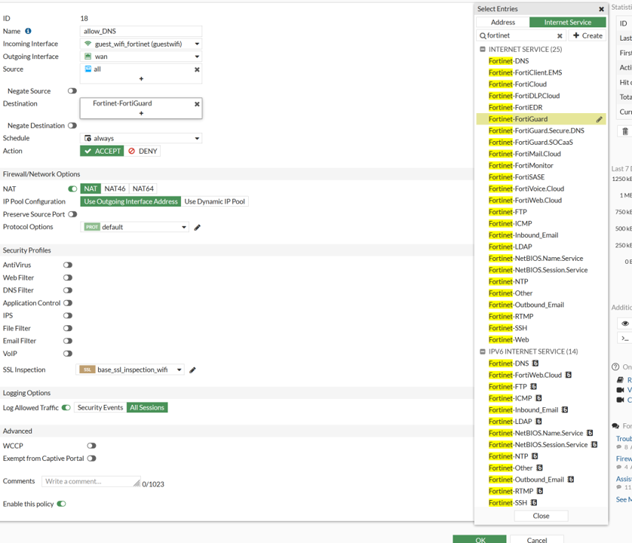This screenshot has height=543, width=632.
Task: Click the IPv6 badge beside Fortinet-FTP
Action: point(533,387)
